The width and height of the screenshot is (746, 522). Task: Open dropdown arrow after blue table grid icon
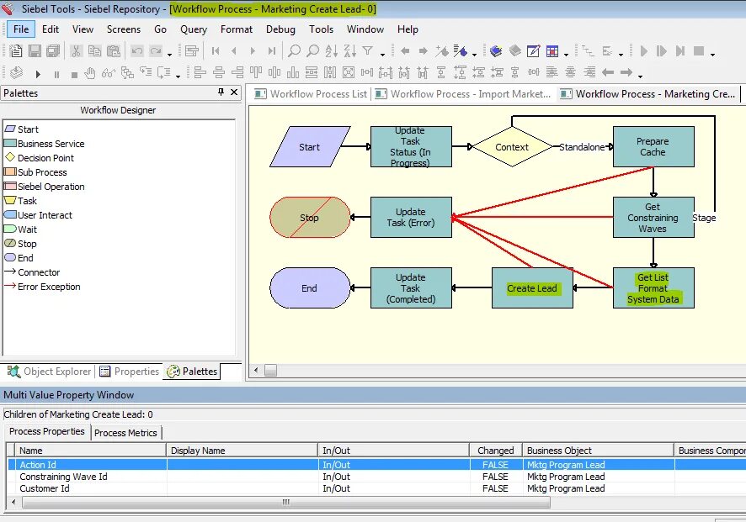pyautogui.click(x=566, y=55)
